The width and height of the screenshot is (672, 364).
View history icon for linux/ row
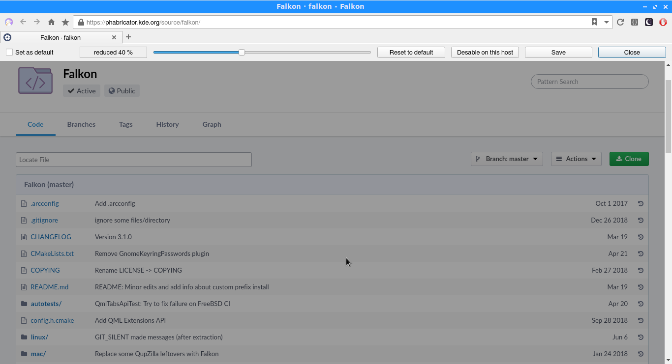tap(641, 337)
